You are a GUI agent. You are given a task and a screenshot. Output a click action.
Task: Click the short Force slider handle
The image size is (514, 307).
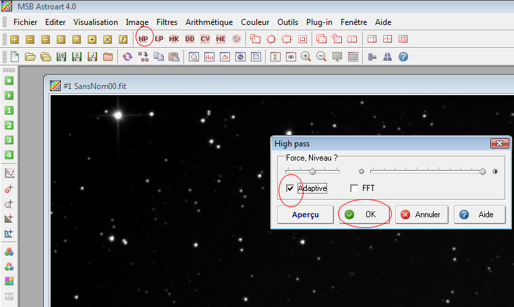(313, 171)
